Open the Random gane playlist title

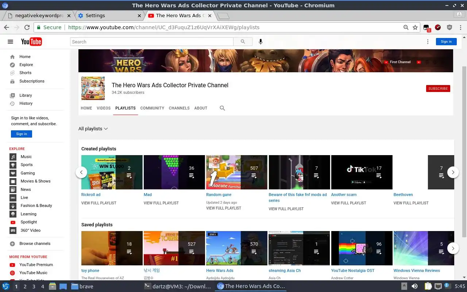(x=219, y=195)
